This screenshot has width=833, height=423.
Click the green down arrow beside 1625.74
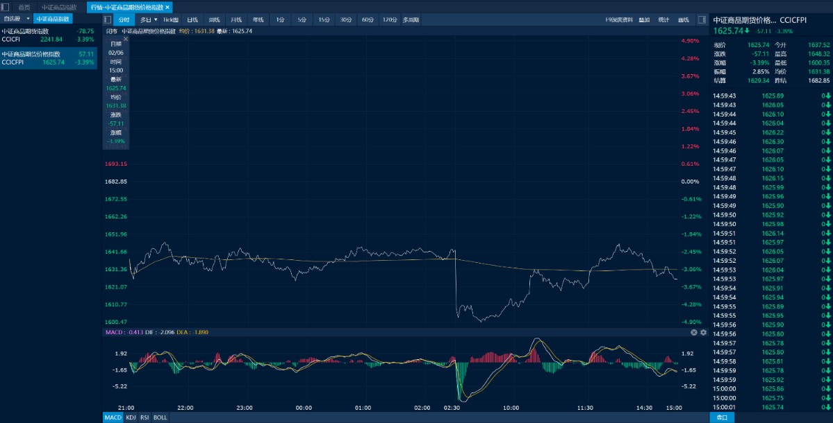(748, 31)
